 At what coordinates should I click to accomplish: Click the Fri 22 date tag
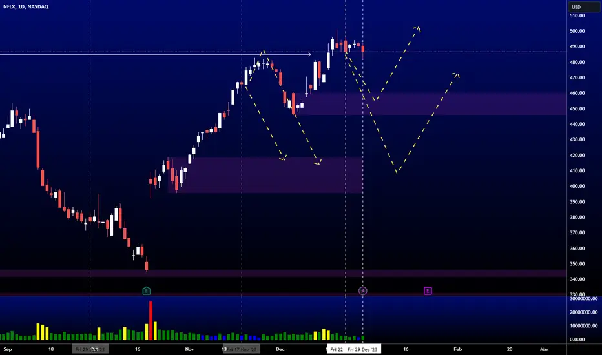coord(337,349)
